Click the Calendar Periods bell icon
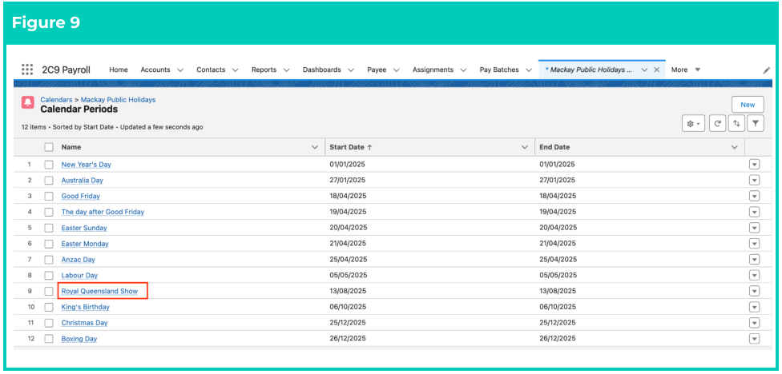Image resolution: width=782 pixels, height=374 pixels. coord(28,102)
